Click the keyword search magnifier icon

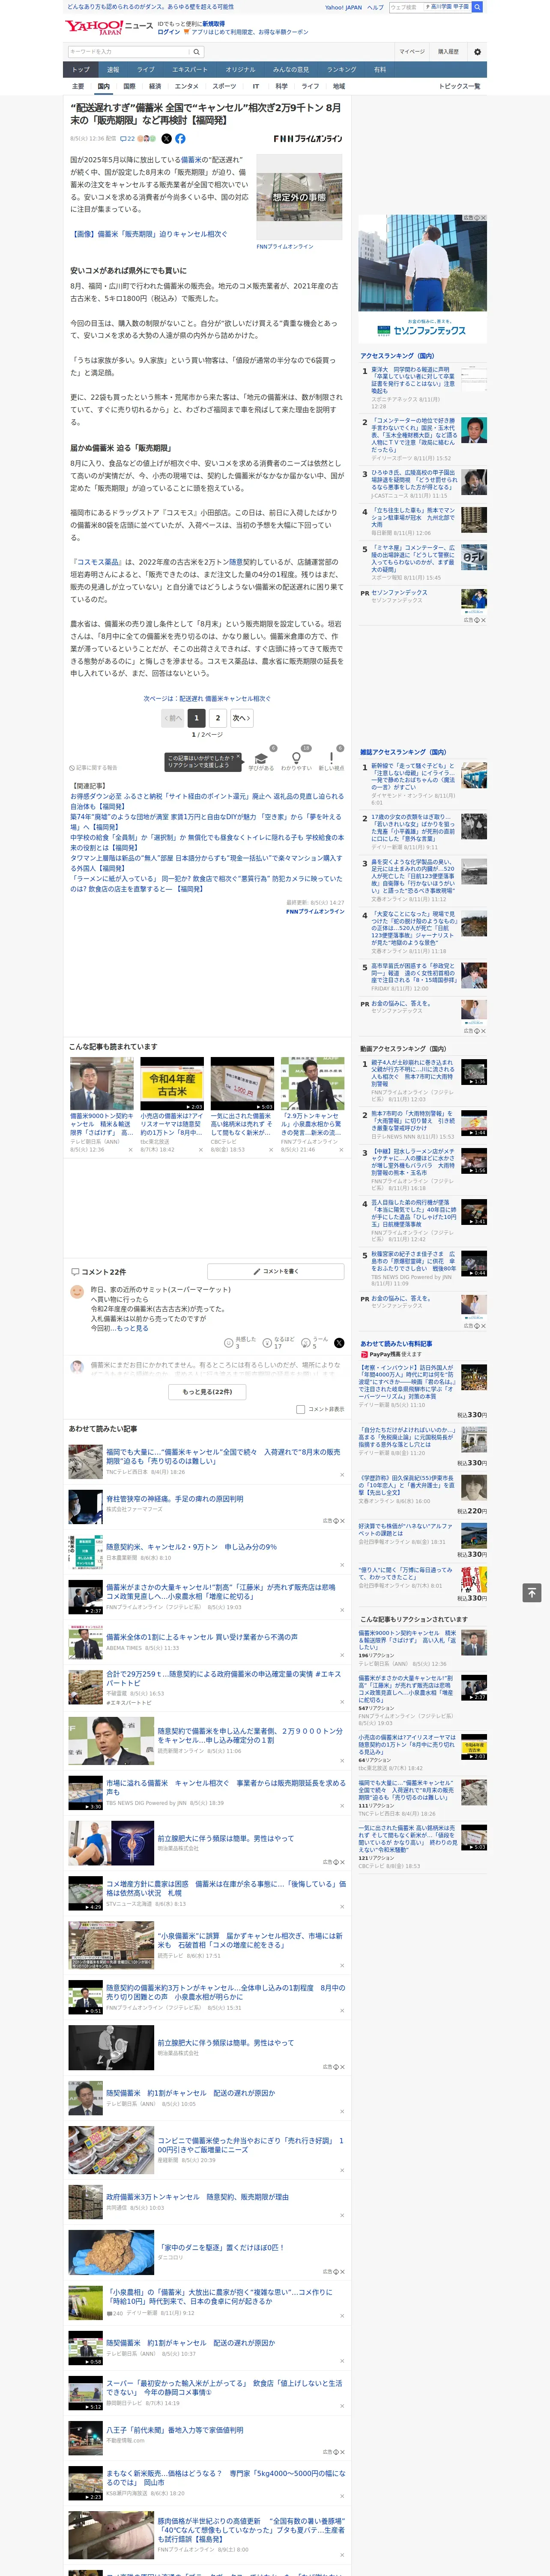pos(197,52)
